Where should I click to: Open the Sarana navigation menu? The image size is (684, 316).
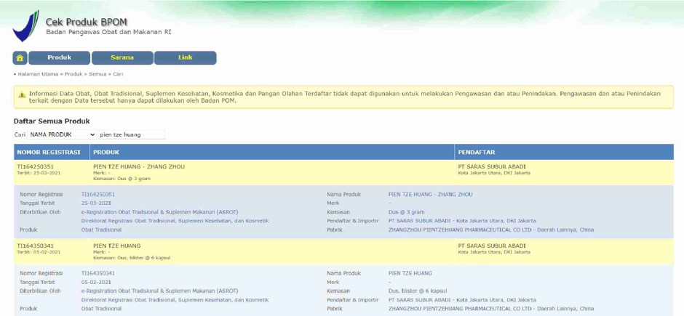click(x=122, y=58)
